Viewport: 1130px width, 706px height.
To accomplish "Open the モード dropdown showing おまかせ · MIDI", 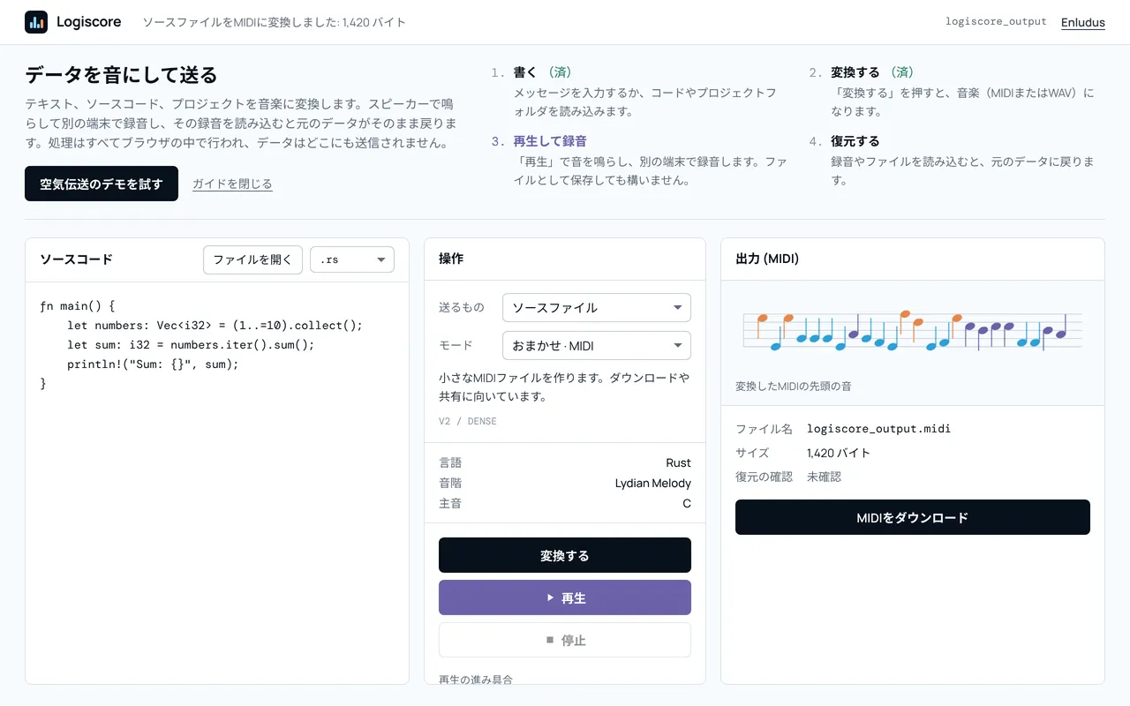I will 597,345.
